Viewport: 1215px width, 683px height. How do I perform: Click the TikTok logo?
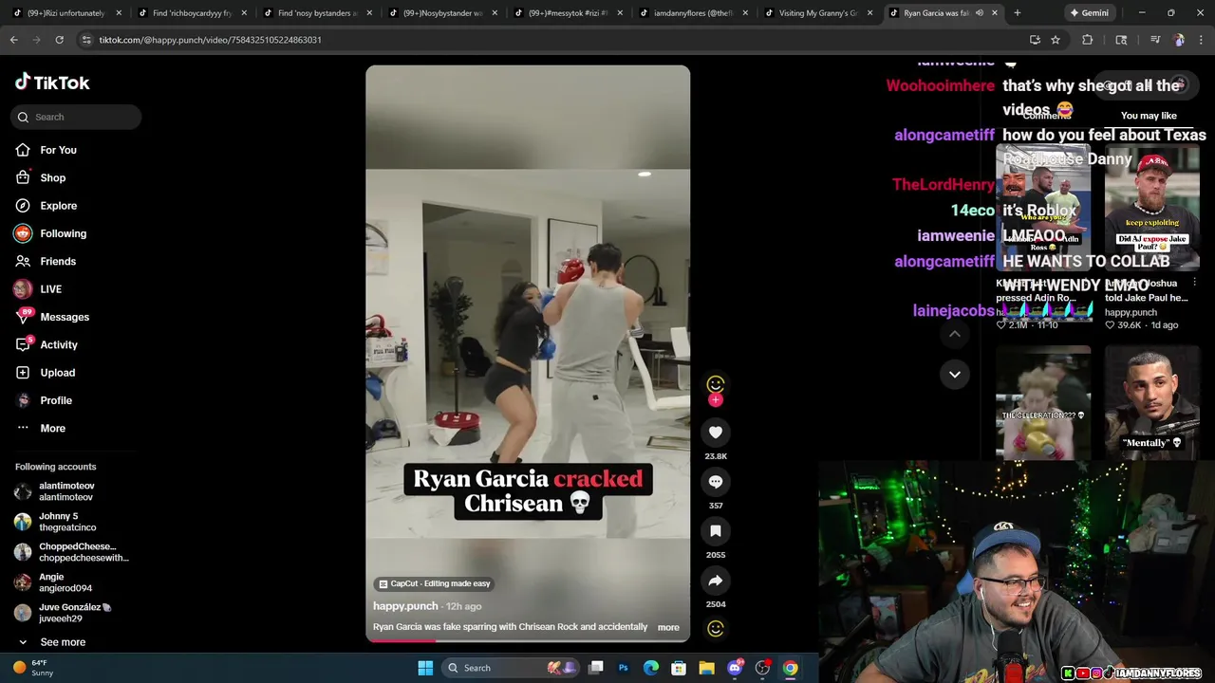52,83
